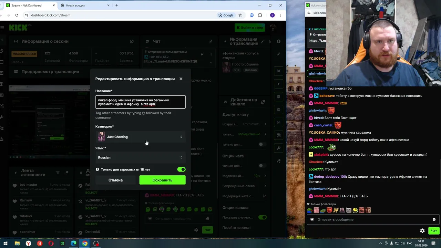This screenshot has width=441, height=248.
Task: Click the Отмена button
Action: tap(115, 180)
